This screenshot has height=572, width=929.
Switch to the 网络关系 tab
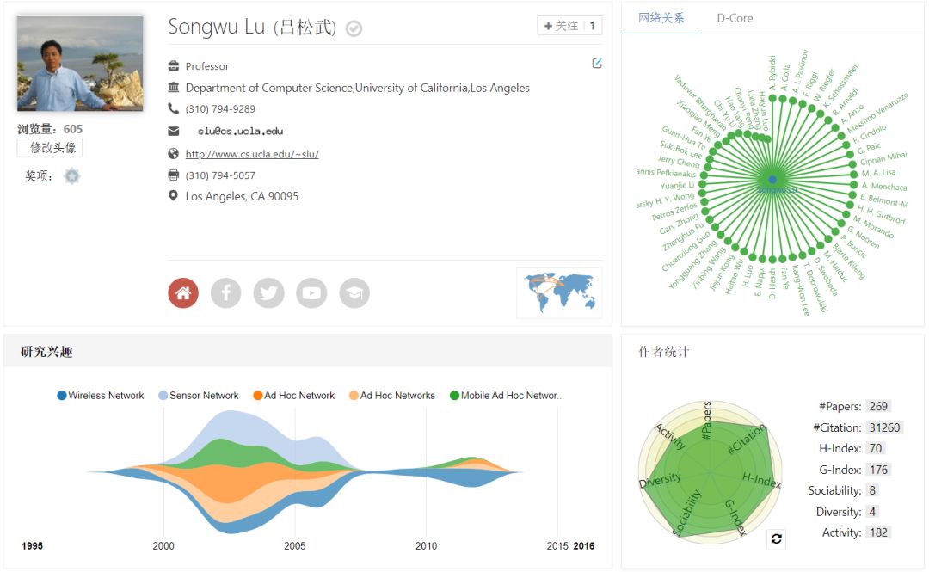point(661,18)
